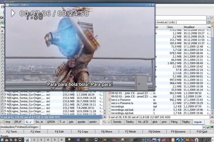Click the up-arrow parent entry in left panel
Image resolution: width=214 pixels, height=142 pixels.
pos(2,31)
